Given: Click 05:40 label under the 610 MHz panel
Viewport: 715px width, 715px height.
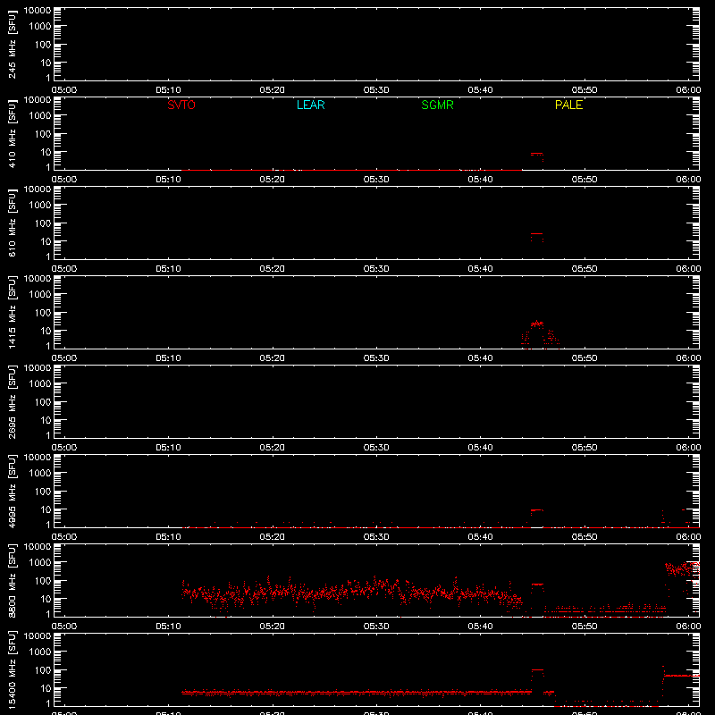Looking at the screenshot, I should click(x=480, y=269).
